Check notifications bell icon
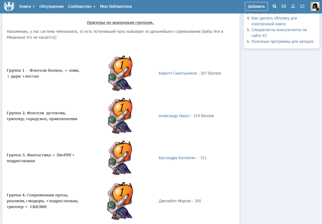 (x=293, y=6)
